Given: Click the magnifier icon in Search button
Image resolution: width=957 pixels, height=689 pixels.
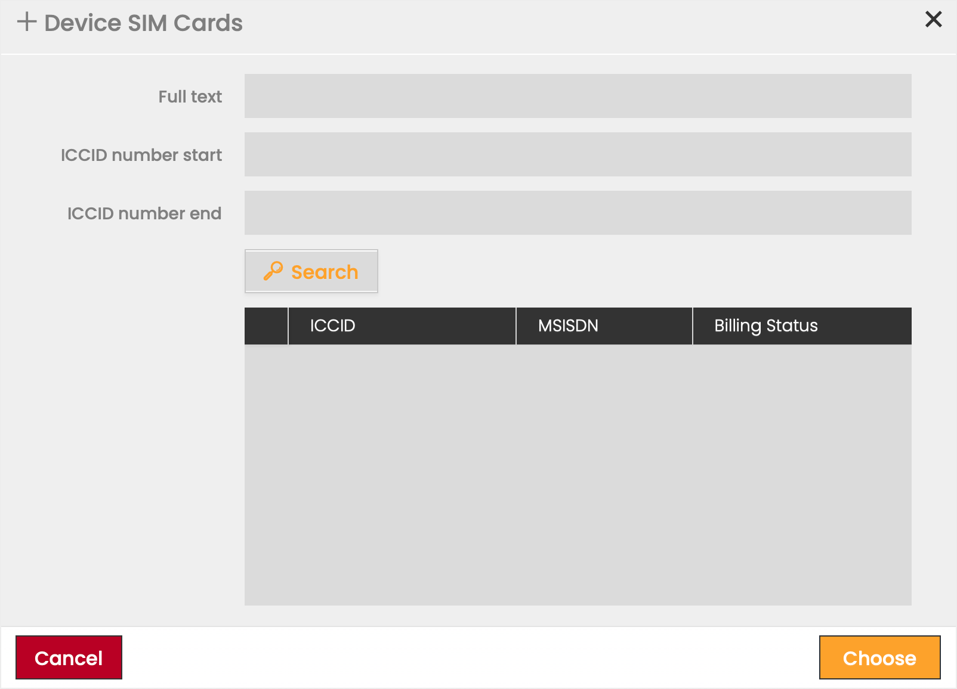Looking at the screenshot, I should [x=273, y=271].
